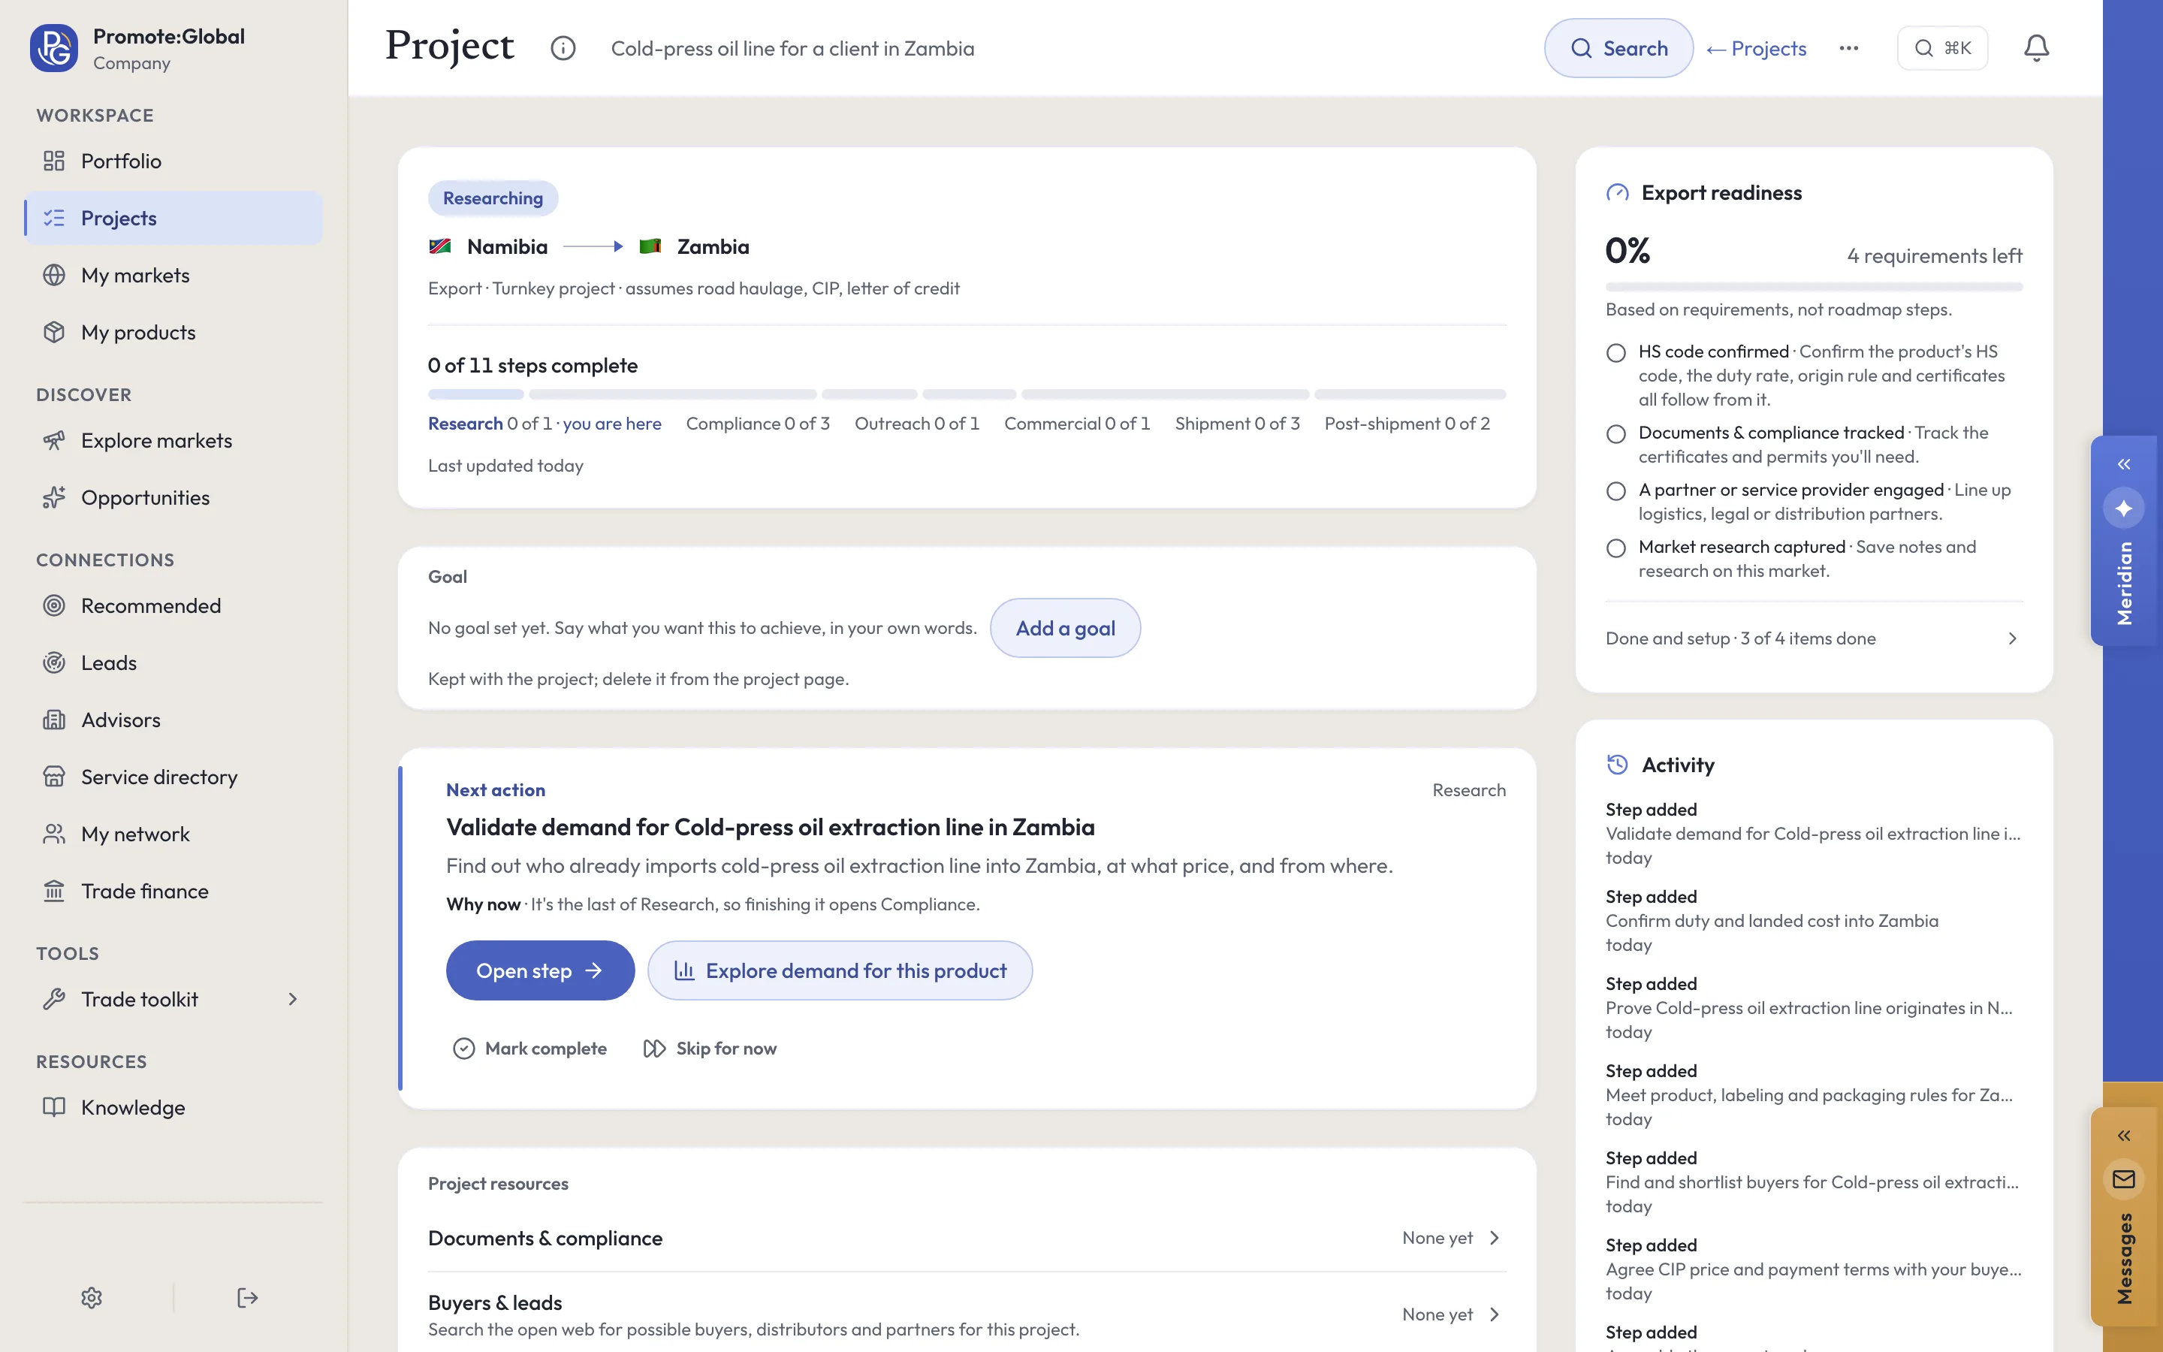This screenshot has width=2163, height=1352.
Task: Click the Promote:Global company logo
Action: click(53, 48)
